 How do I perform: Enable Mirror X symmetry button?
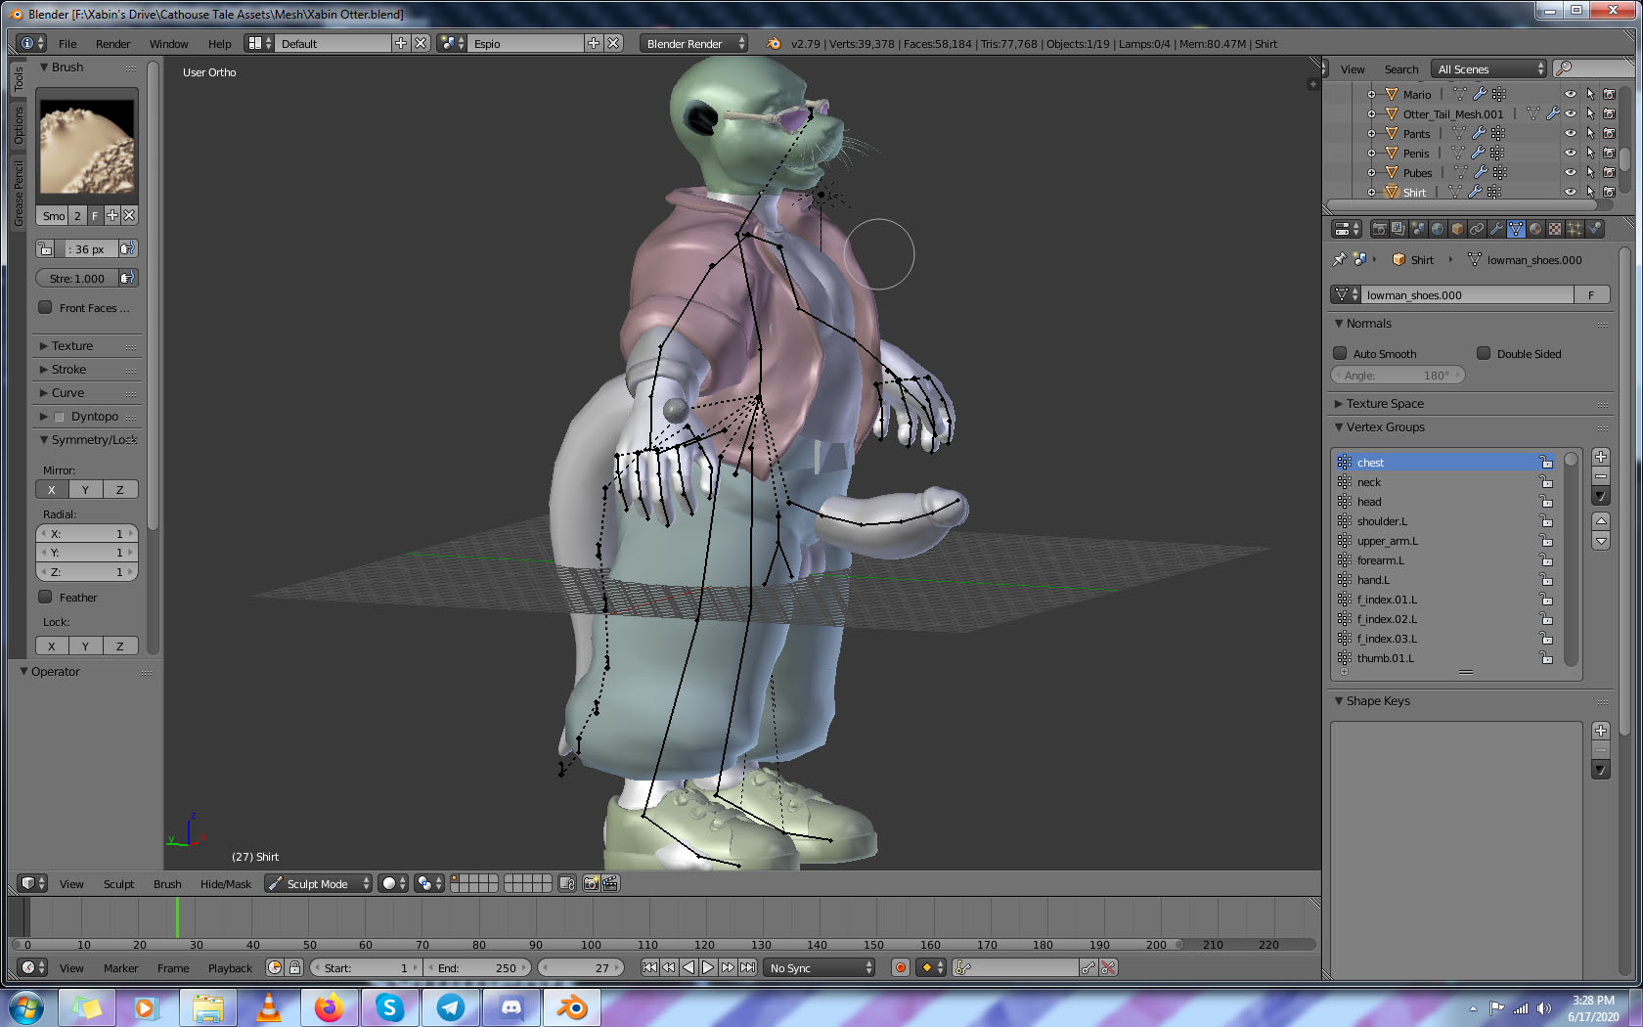[52, 489]
